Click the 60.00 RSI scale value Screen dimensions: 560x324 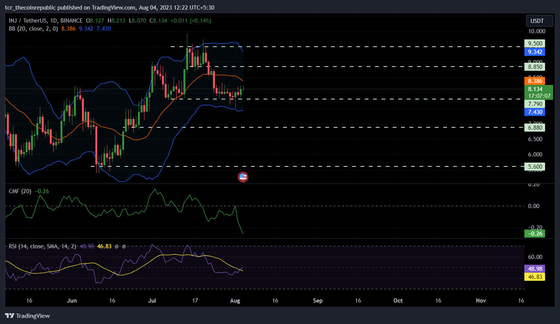tap(535, 257)
